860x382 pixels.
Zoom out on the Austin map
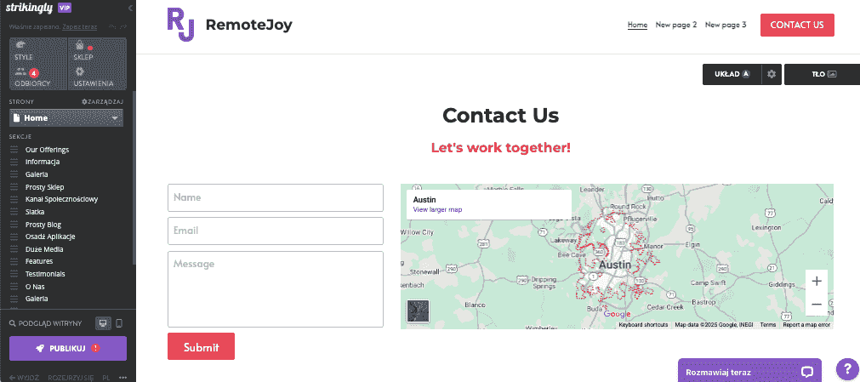coord(816,304)
